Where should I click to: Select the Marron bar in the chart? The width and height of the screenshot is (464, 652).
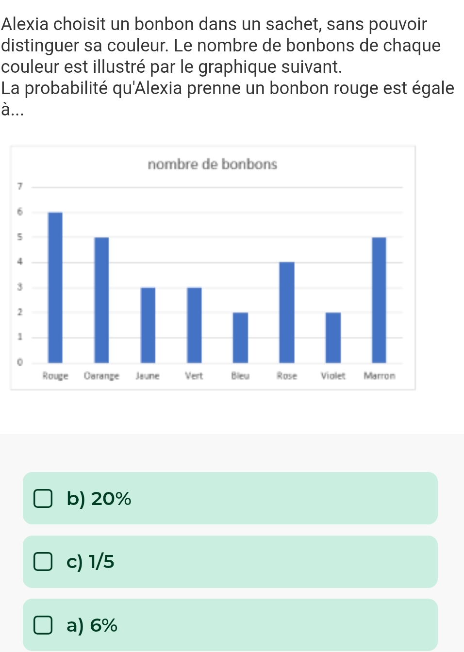pyautogui.click(x=379, y=300)
